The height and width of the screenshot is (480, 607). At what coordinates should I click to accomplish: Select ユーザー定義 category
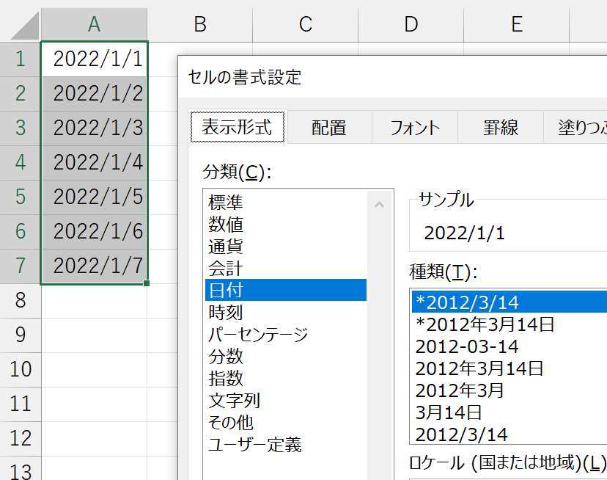(x=286, y=445)
